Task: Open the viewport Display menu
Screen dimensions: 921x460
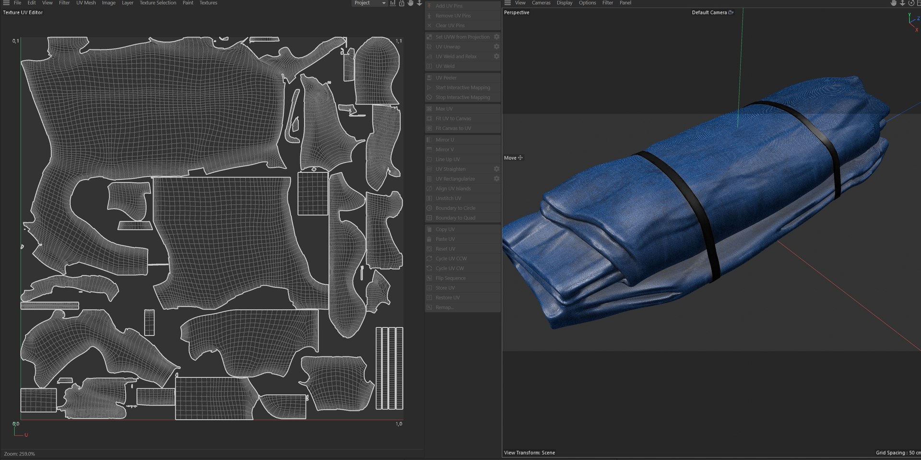Action: tap(565, 3)
